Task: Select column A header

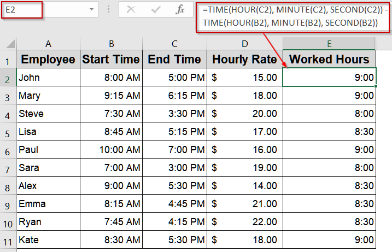Action: tap(48, 44)
